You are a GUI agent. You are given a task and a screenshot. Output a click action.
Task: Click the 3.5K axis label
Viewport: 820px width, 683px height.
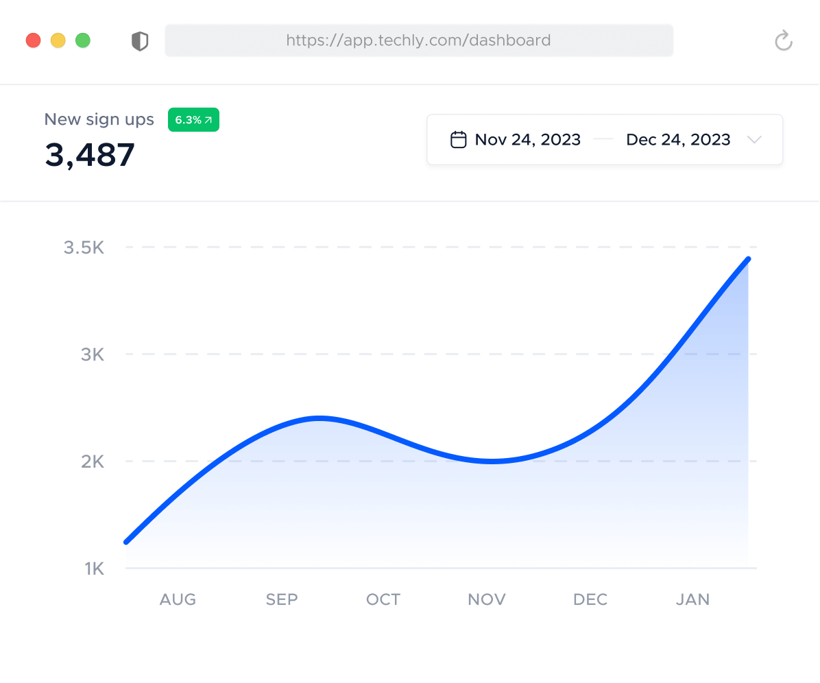(x=82, y=248)
